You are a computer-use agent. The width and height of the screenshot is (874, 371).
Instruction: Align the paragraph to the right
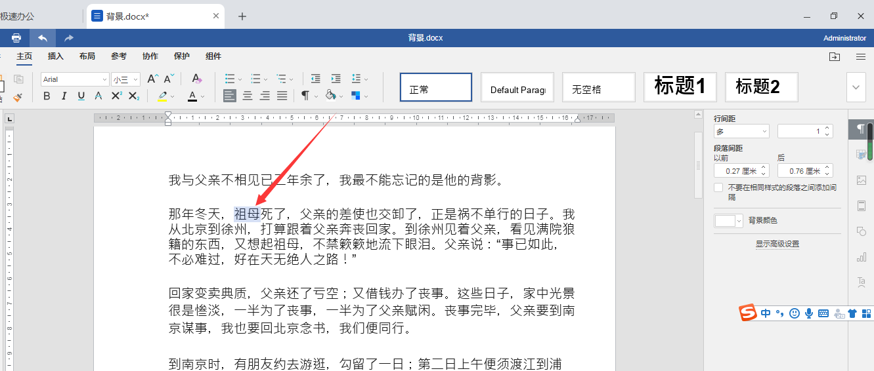[x=265, y=96]
